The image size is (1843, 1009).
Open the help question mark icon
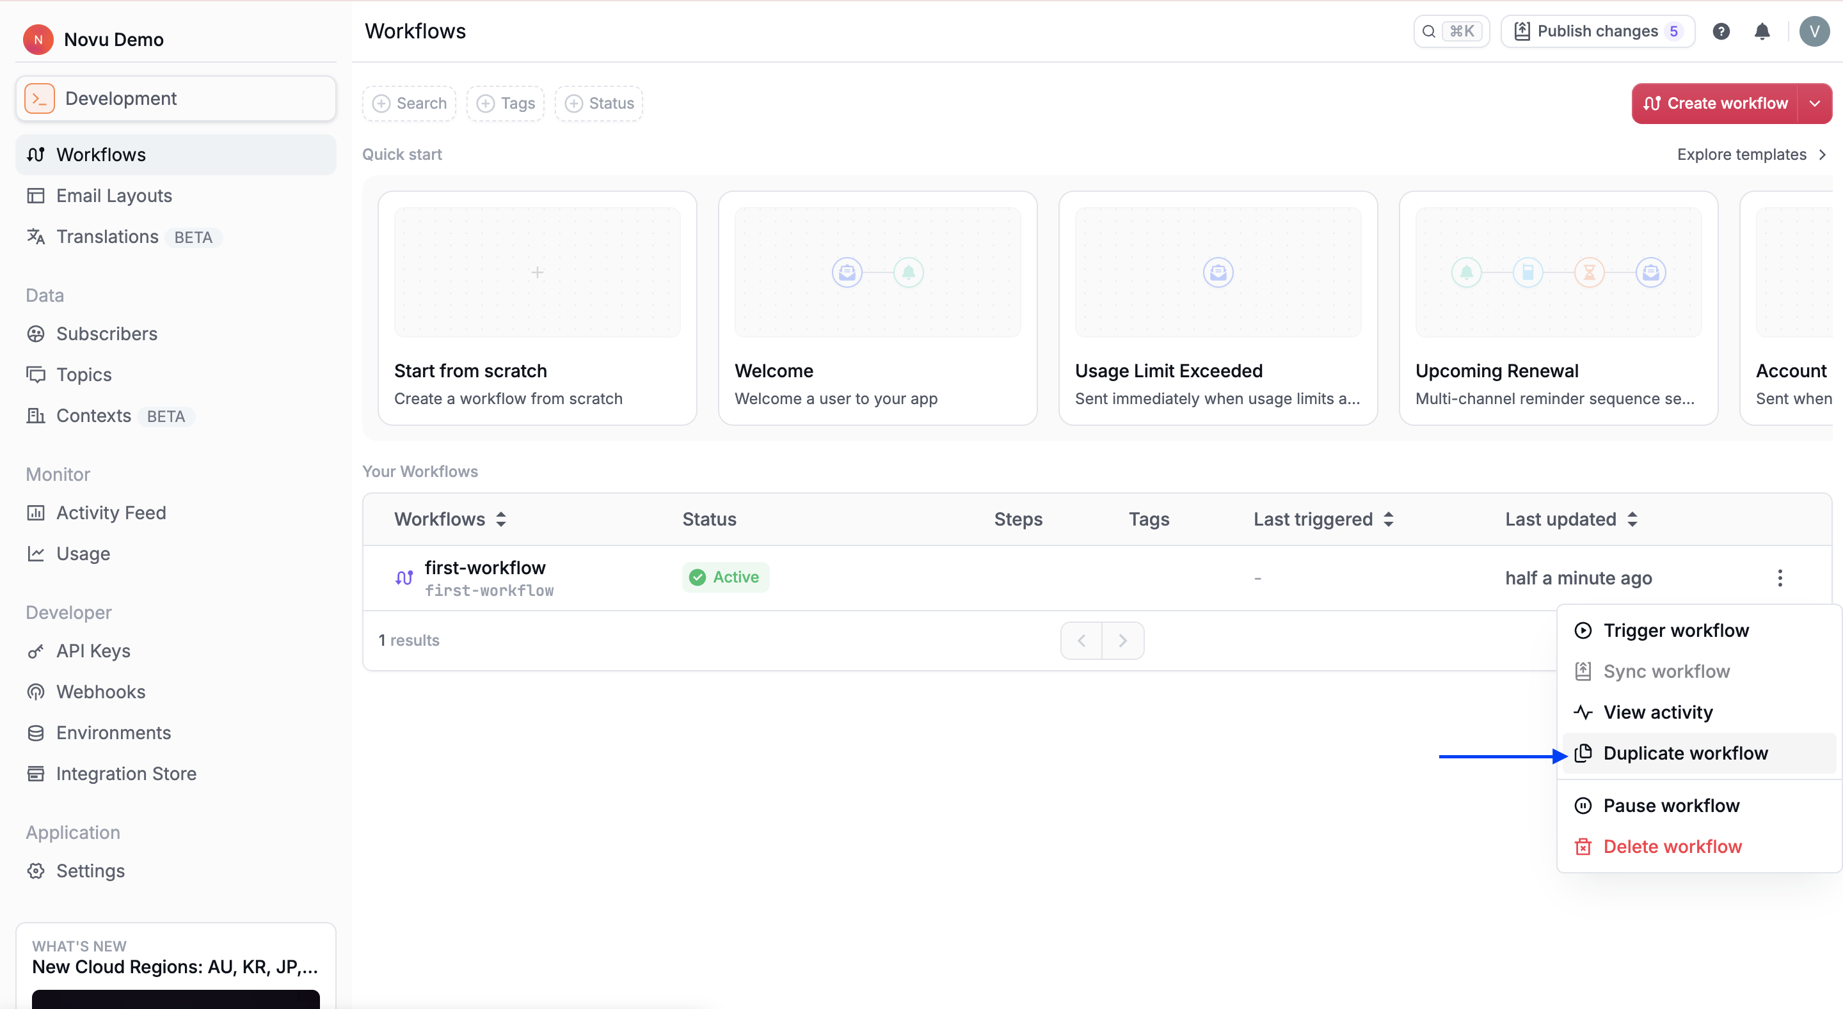coord(1721,31)
